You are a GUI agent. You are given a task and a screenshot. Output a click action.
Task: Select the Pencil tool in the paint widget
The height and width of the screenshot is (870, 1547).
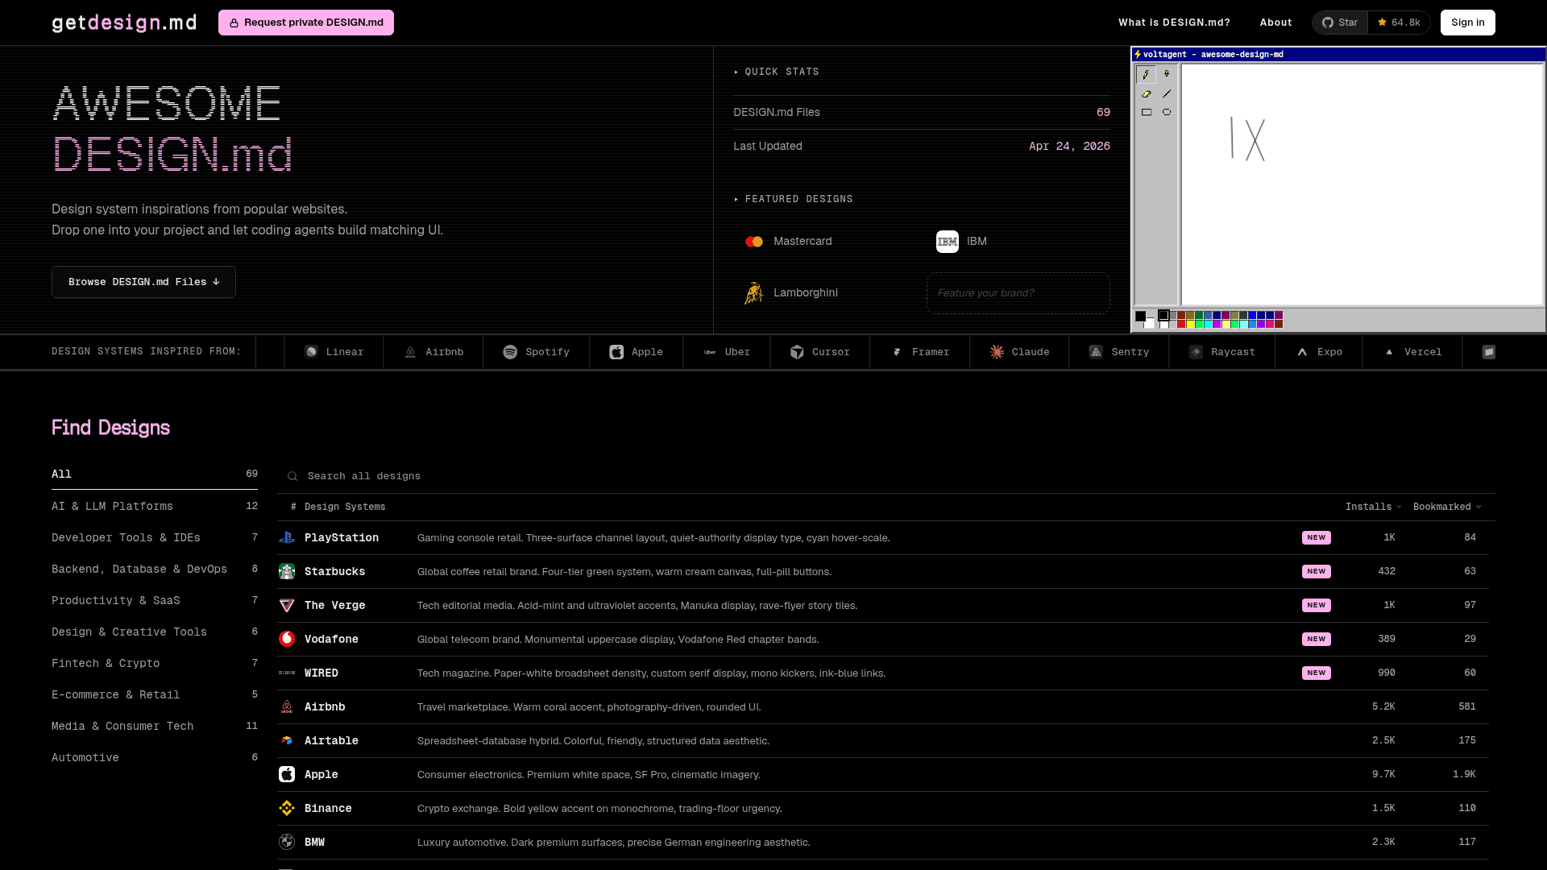tap(1146, 74)
